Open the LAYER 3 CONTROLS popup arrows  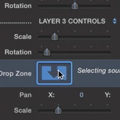click(x=115, y=21)
